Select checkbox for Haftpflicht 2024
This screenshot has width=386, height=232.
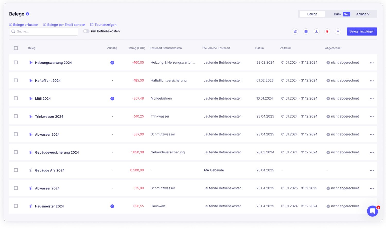click(16, 80)
